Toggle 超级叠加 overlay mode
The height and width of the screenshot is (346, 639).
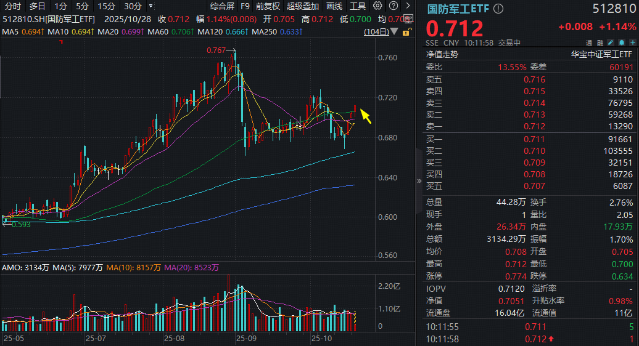(302, 6)
